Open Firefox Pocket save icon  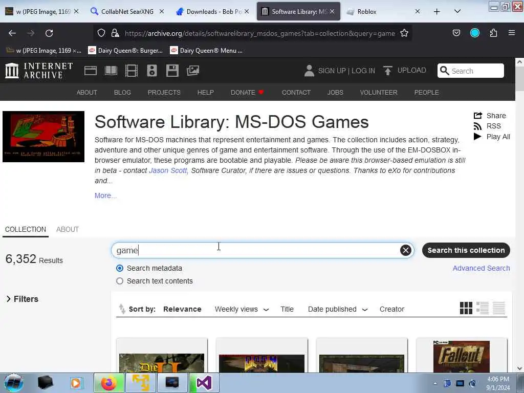click(x=456, y=33)
